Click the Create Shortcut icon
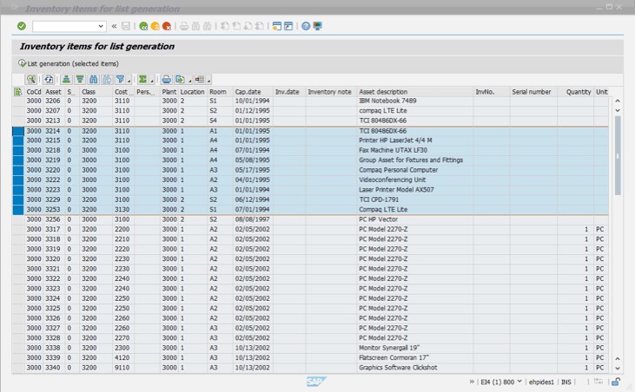635x392 pixels. 288,26
